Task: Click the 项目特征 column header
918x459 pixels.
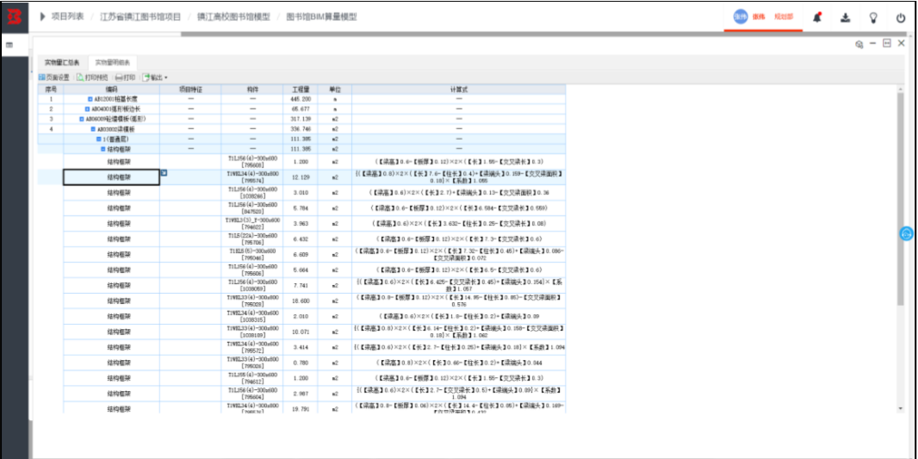Action: 190,90
